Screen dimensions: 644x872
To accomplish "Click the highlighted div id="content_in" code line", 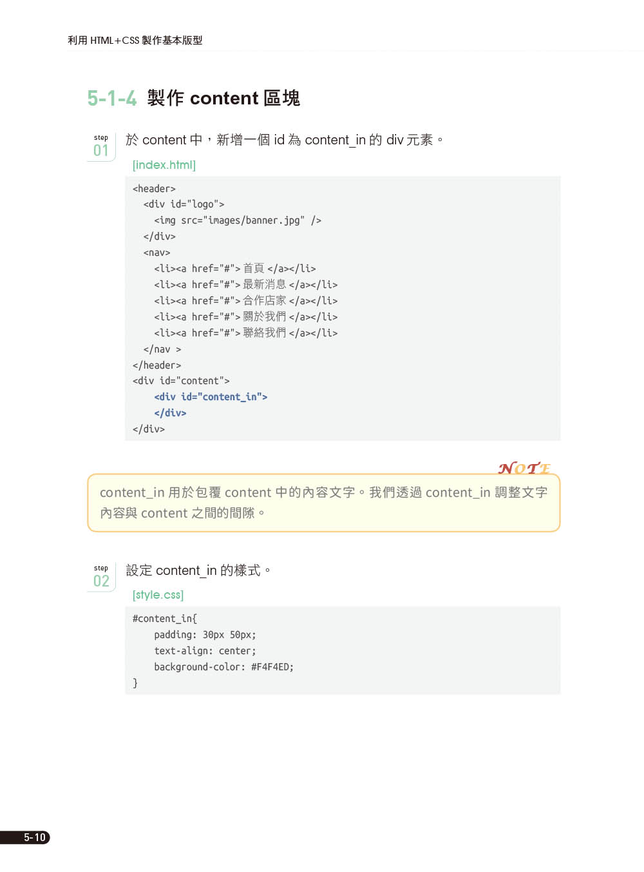I will (211, 397).
